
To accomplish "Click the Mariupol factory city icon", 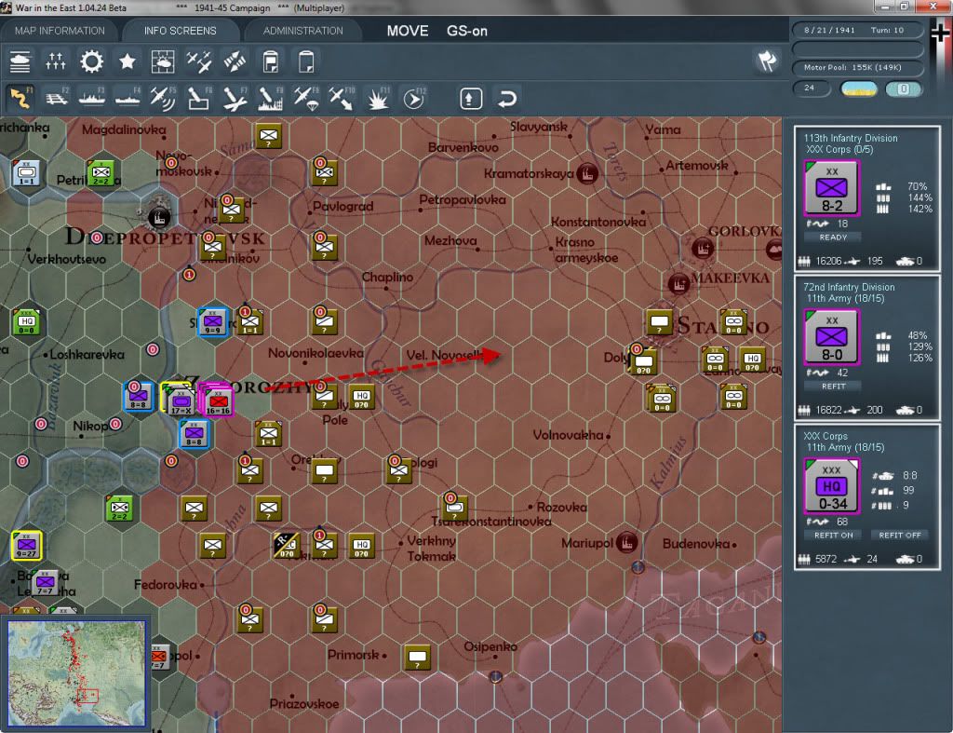I will [x=626, y=541].
